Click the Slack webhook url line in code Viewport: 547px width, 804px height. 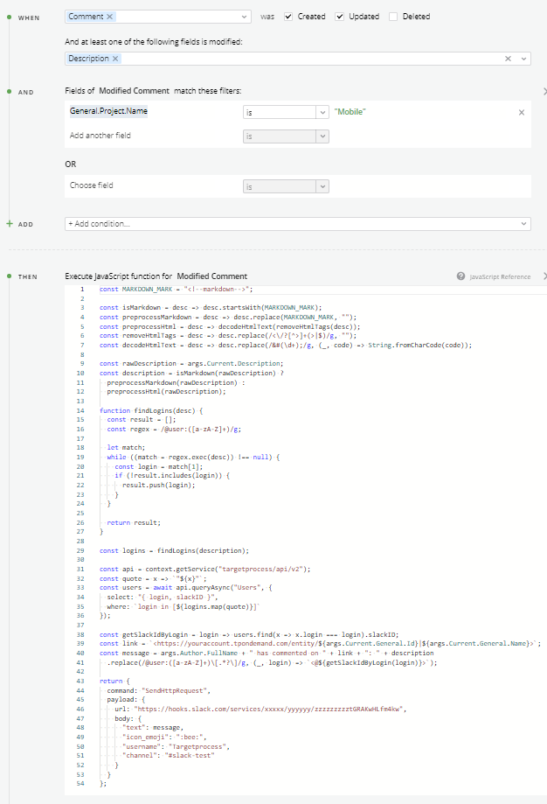pyautogui.click(x=260, y=710)
